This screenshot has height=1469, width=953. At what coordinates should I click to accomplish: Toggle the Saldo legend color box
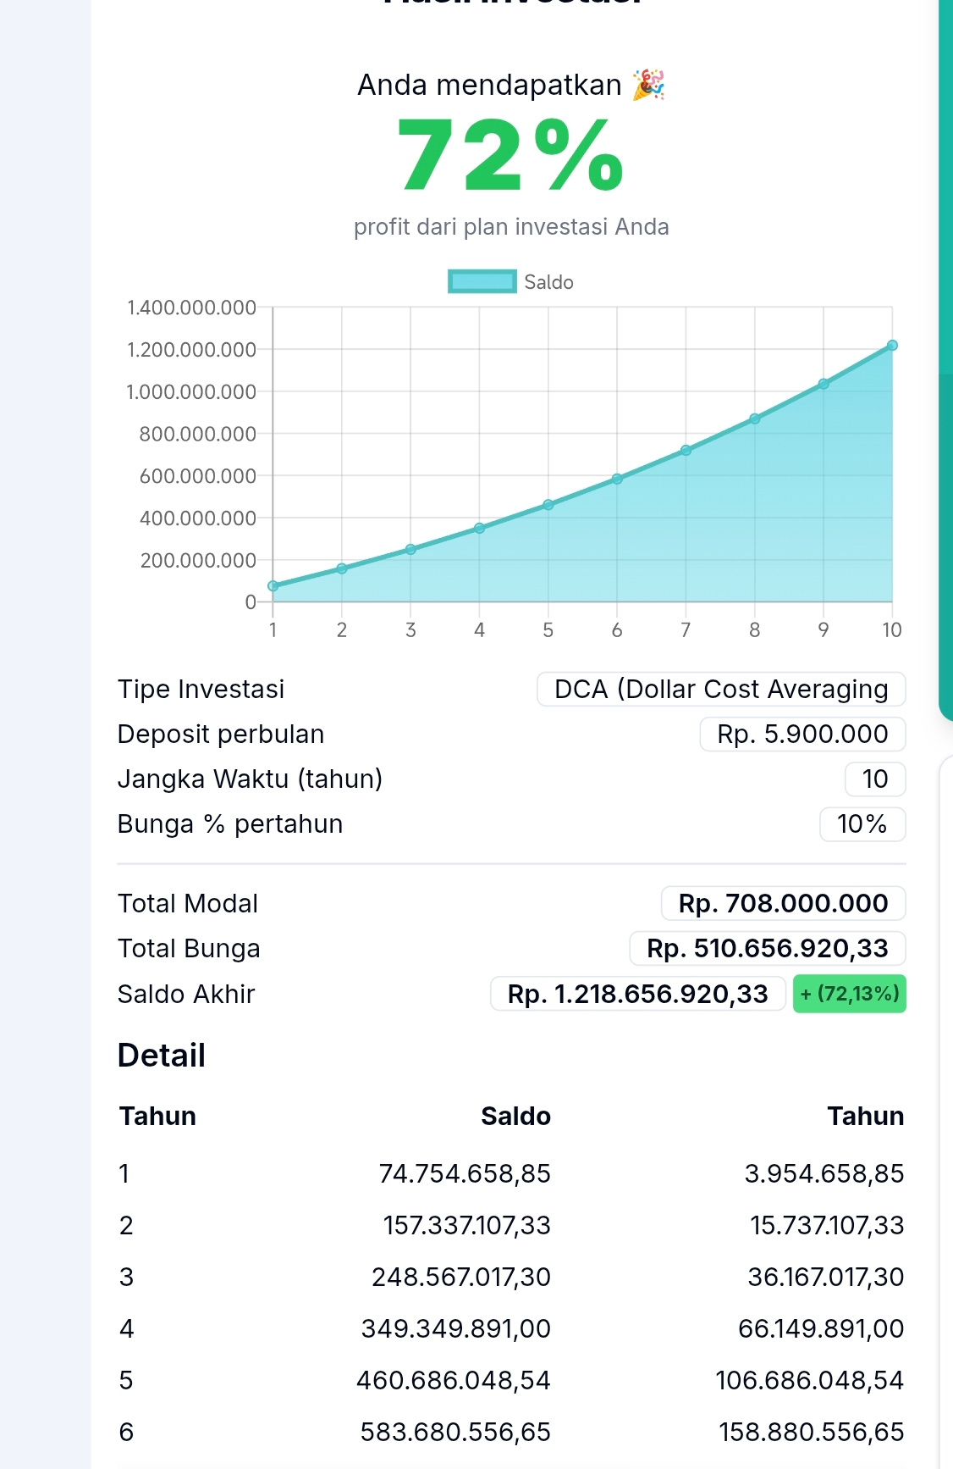pyautogui.click(x=482, y=281)
